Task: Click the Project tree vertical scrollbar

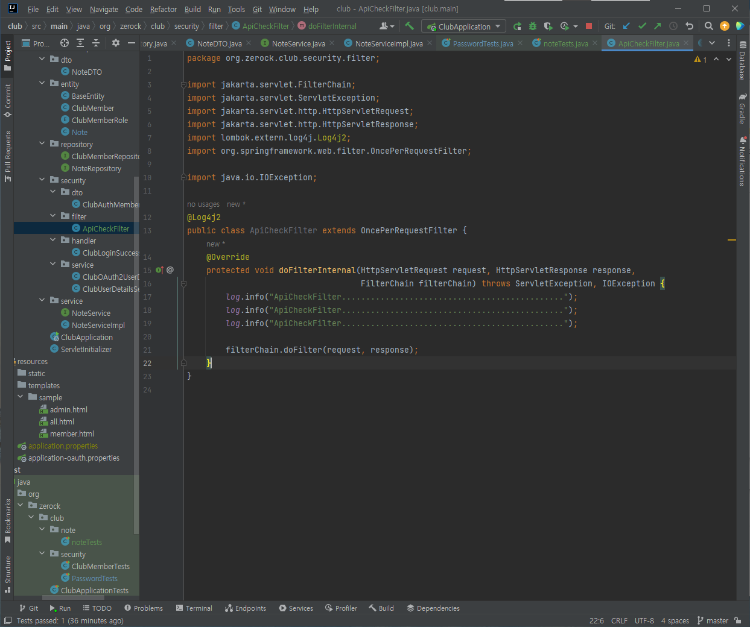Action: (x=136, y=356)
